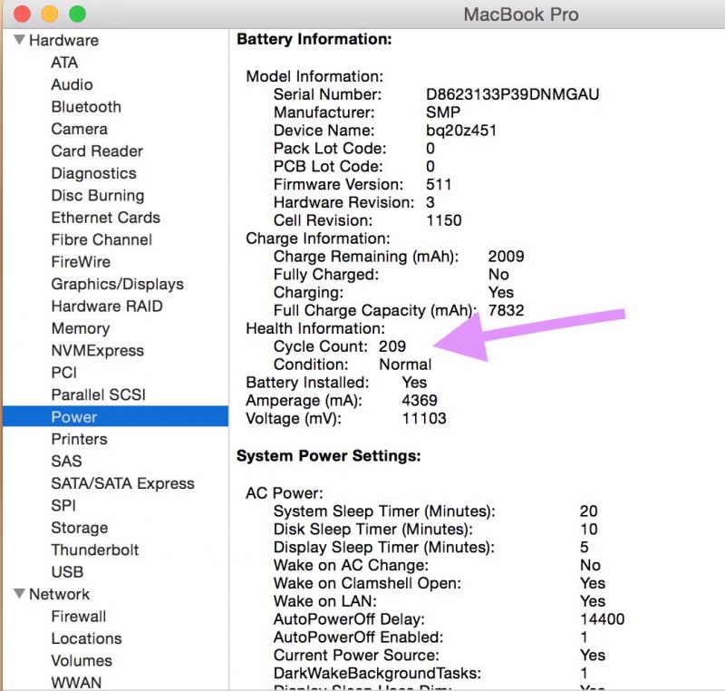Image resolution: width=725 pixels, height=691 pixels.
Task: Click the Charge Remaining value 2009
Action: [507, 257]
